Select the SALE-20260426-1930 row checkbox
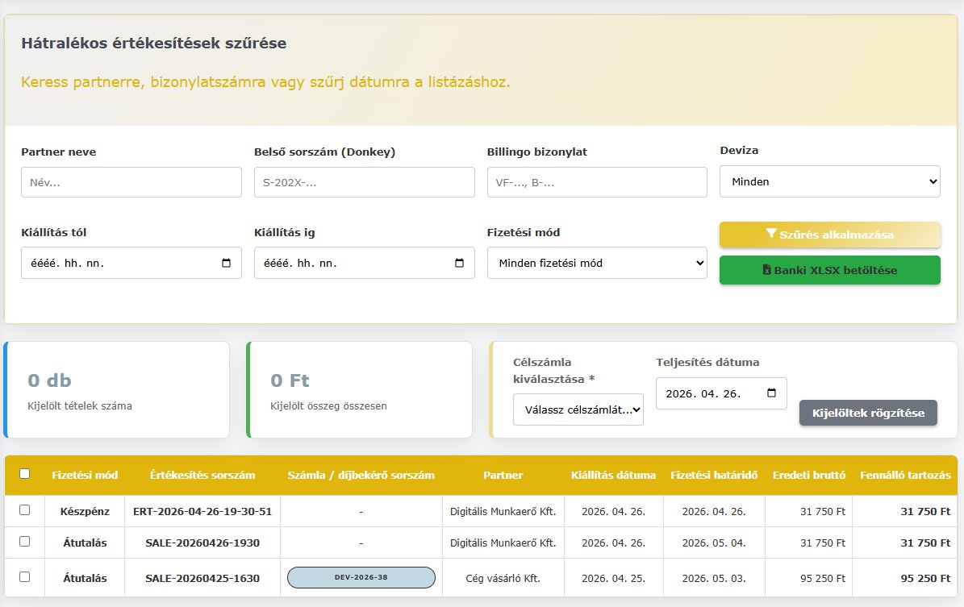Viewport: 964px width, 607px height. [24, 542]
